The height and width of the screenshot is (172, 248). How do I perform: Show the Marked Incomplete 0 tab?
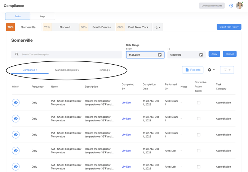(x=67, y=70)
